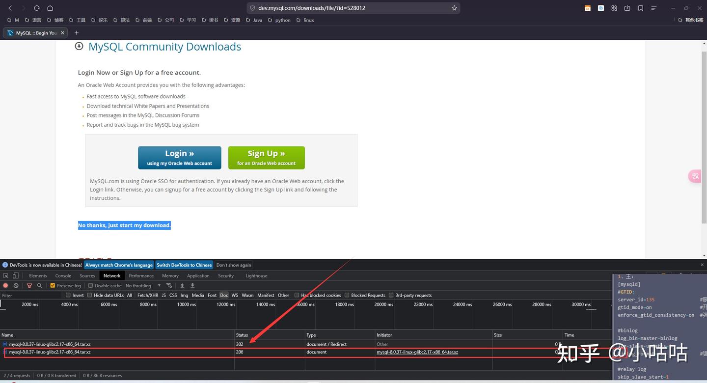Check the Invert filter checkbox

coord(68,295)
